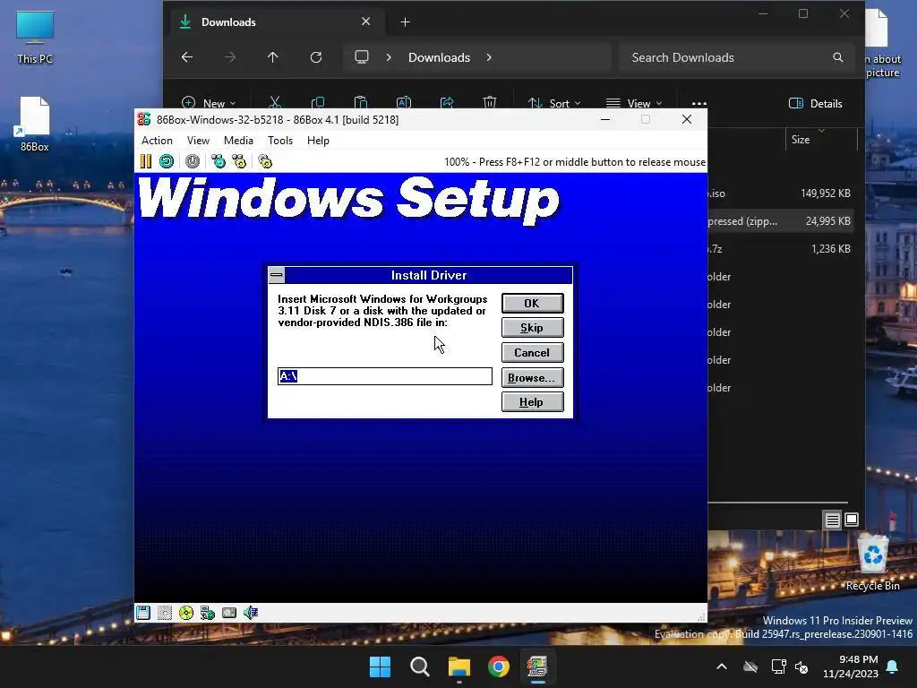917x688 pixels.
Task: Open the Windows Start menu
Action: click(x=380, y=666)
